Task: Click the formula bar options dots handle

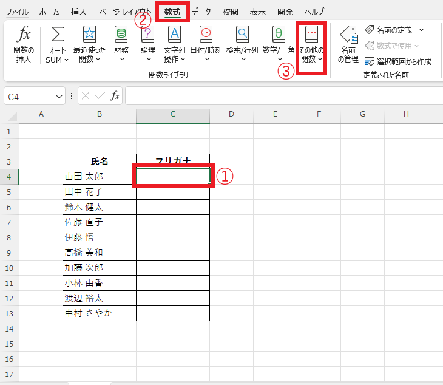Action: point(72,96)
